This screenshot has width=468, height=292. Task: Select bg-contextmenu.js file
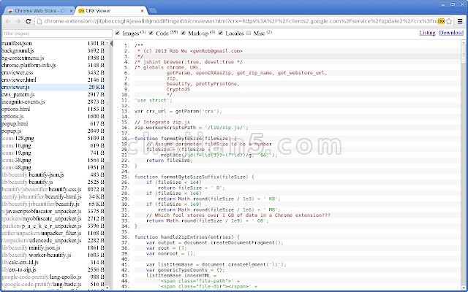[53, 58]
